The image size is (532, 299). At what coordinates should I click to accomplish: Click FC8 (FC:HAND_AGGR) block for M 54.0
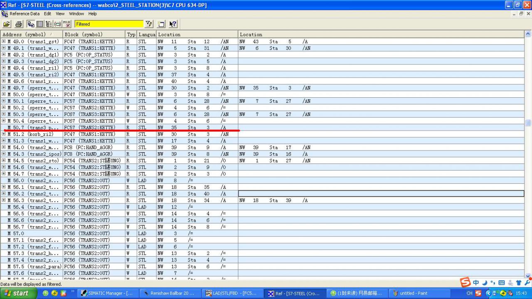[x=94, y=148]
